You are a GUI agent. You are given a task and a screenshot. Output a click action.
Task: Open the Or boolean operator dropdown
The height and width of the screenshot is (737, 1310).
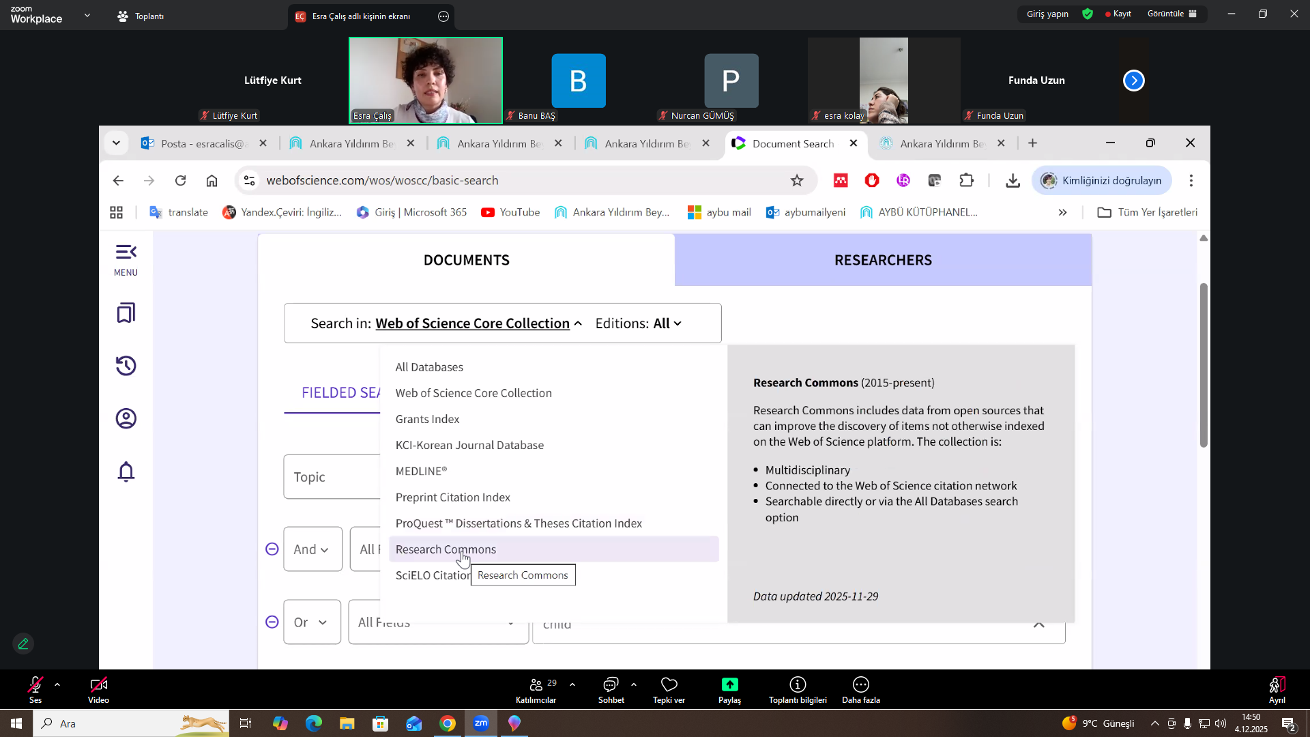click(312, 622)
